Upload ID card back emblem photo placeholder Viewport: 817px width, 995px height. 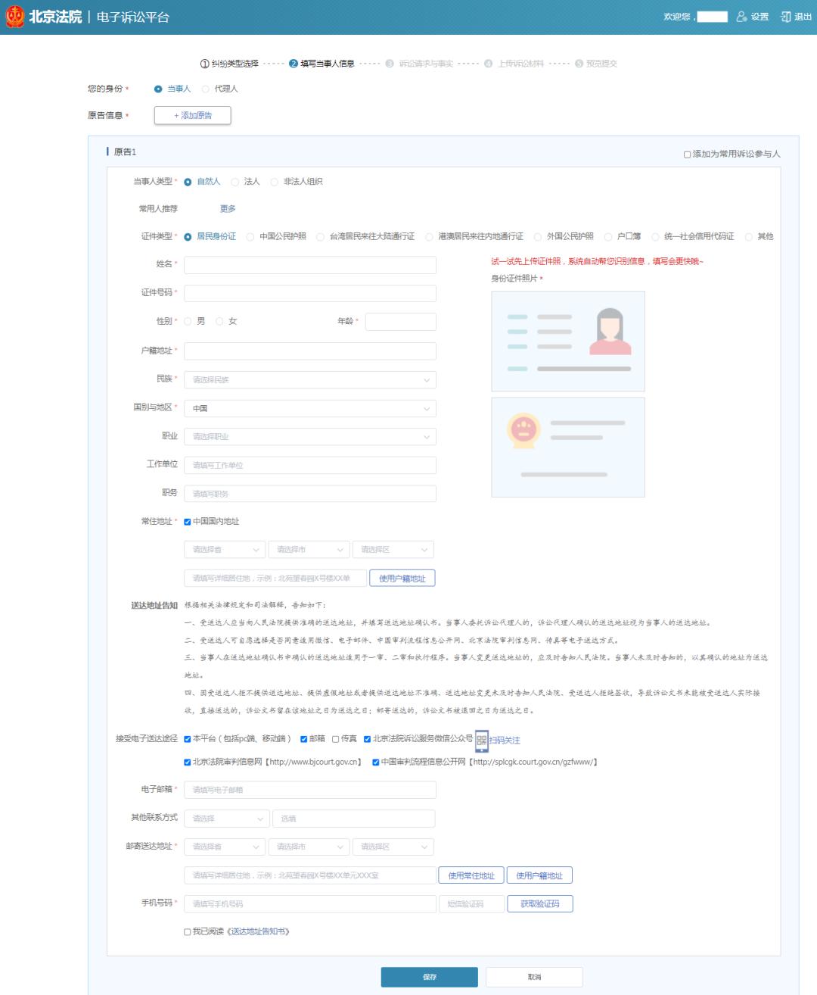[x=568, y=447]
